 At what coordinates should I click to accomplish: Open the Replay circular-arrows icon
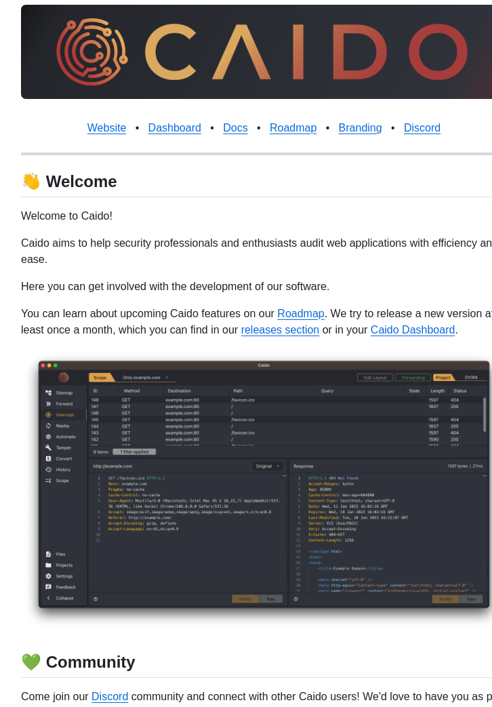click(x=48, y=426)
